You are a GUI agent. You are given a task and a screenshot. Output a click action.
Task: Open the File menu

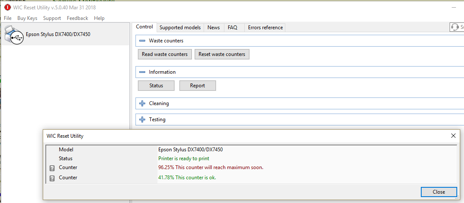coord(8,18)
